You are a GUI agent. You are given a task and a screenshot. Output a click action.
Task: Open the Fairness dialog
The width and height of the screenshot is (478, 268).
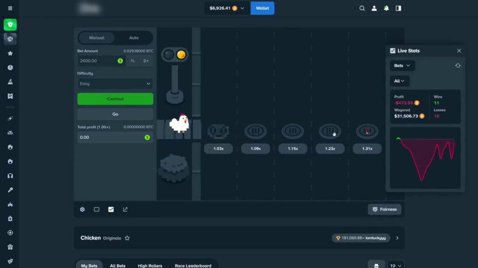[385, 209]
